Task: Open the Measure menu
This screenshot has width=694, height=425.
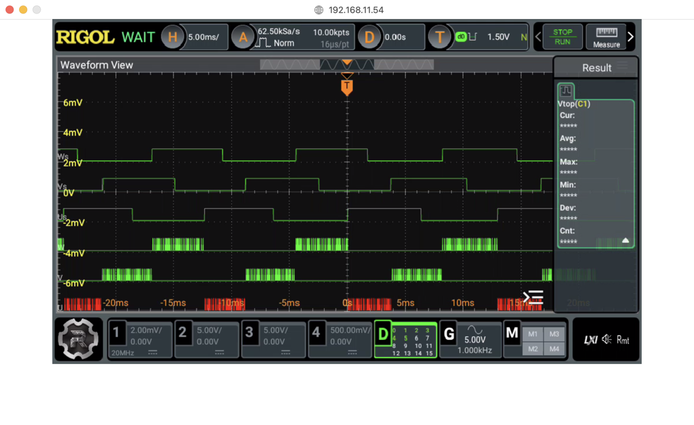Action: (x=607, y=37)
